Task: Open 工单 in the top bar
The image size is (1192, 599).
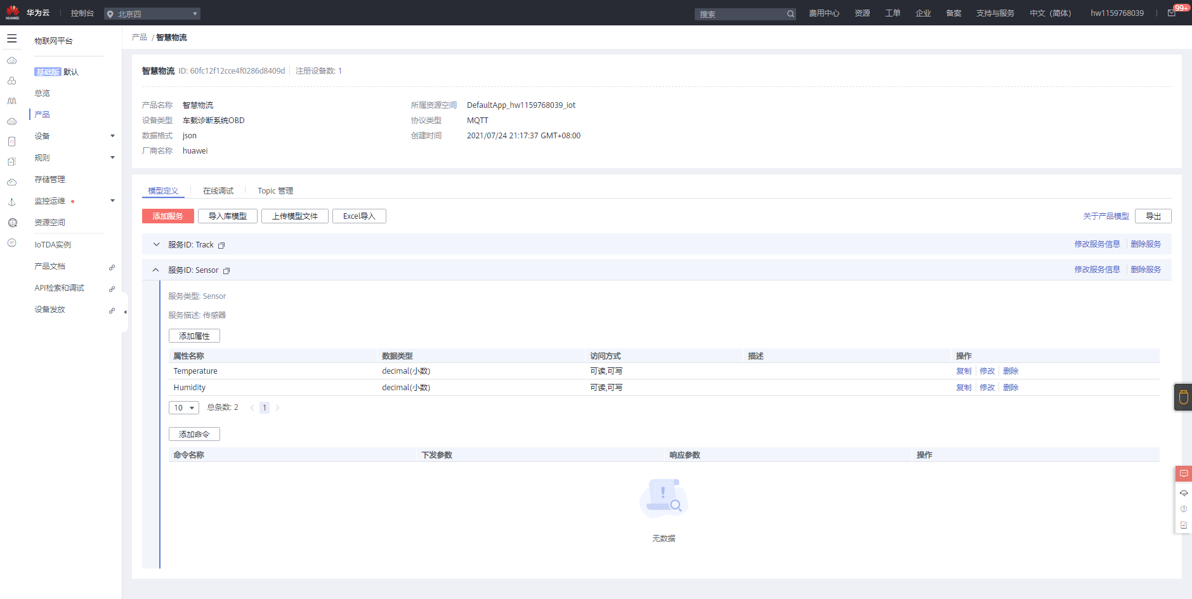Action: 893,13
